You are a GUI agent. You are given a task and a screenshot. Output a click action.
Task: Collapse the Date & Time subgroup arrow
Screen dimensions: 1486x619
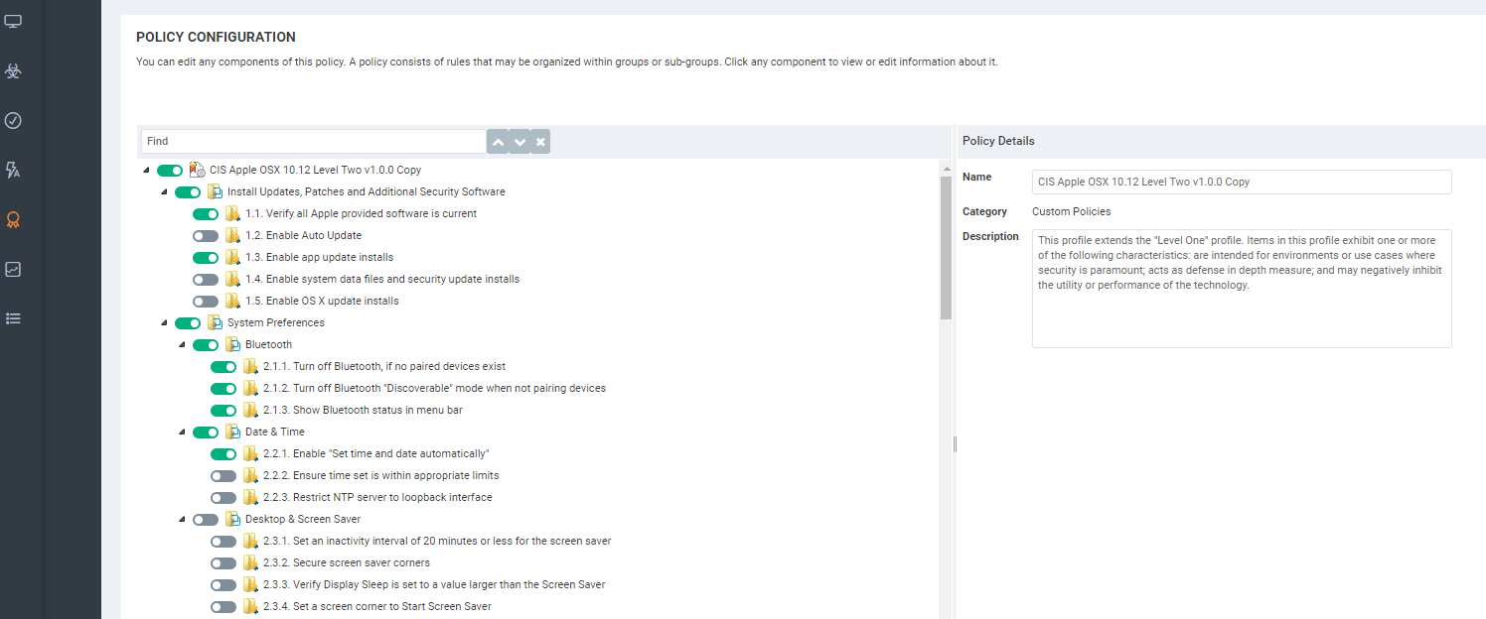[183, 433]
